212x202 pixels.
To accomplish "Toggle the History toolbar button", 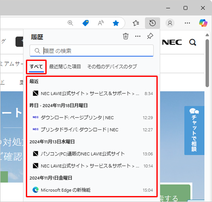I will click(153, 23).
